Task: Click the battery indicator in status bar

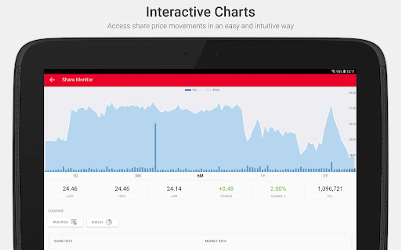Action: click(344, 71)
